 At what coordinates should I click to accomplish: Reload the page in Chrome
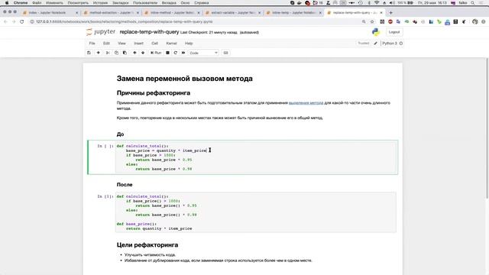tap(22, 22)
